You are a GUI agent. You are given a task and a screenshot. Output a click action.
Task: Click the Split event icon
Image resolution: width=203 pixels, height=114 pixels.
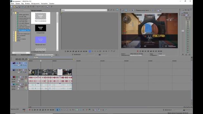(x=81, y=110)
